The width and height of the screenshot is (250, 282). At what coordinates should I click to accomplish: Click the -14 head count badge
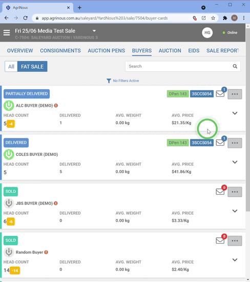point(15,271)
